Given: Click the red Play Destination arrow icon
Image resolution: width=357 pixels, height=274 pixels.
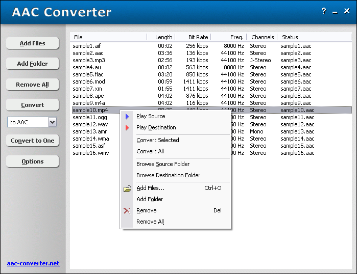Looking at the screenshot, I should [127, 128].
